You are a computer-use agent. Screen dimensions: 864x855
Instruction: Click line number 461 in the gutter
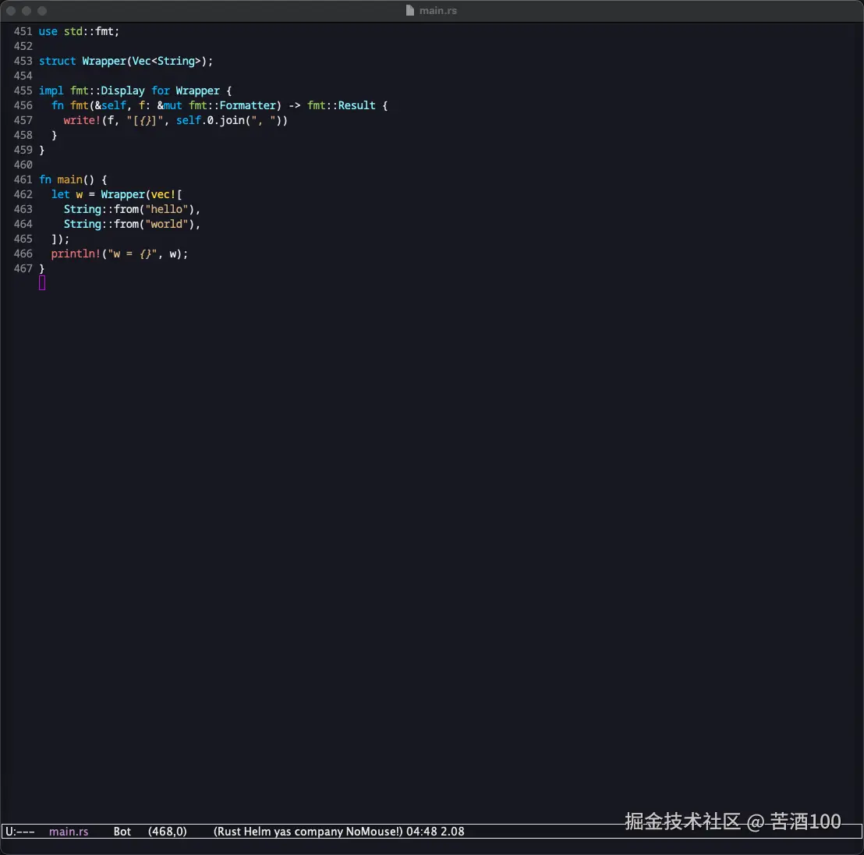pos(23,179)
